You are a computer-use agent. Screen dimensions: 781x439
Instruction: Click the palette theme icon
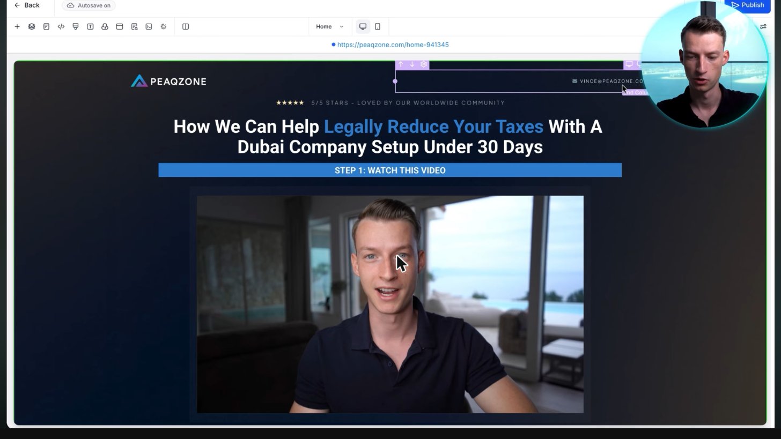click(x=164, y=27)
